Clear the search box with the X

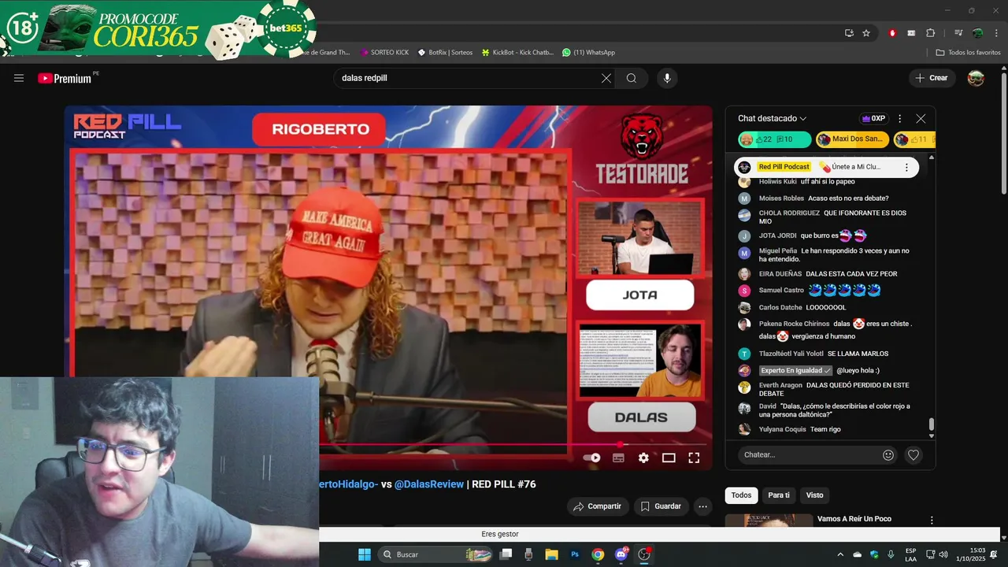[606, 78]
